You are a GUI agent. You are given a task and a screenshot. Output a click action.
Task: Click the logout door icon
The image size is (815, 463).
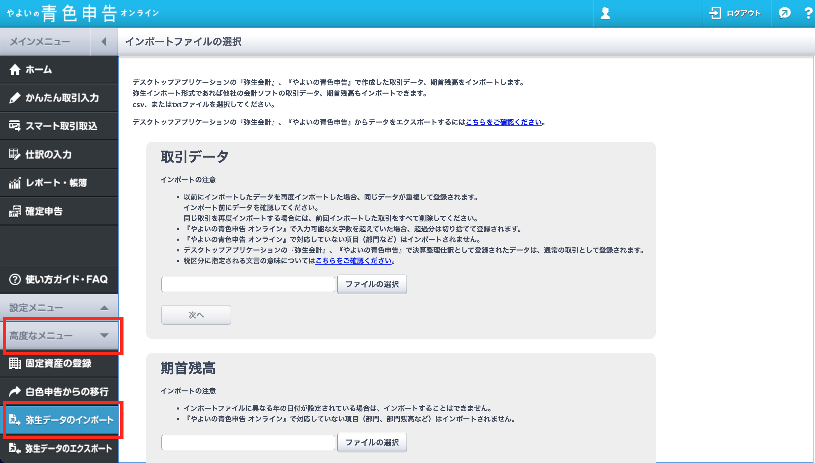(715, 13)
